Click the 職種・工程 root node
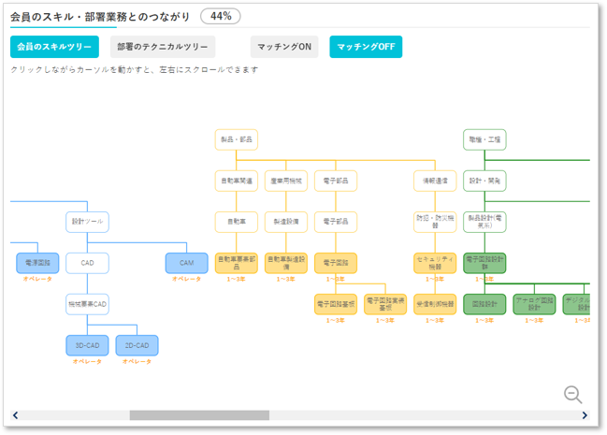The image size is (607, 435). pos(484,139)
